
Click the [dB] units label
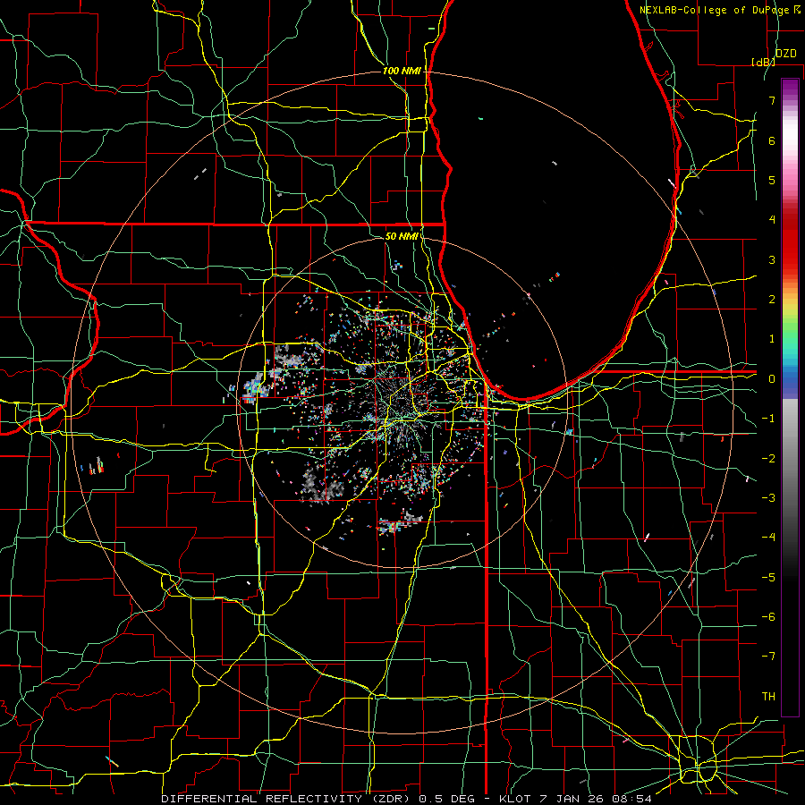[x=764, y=62]
